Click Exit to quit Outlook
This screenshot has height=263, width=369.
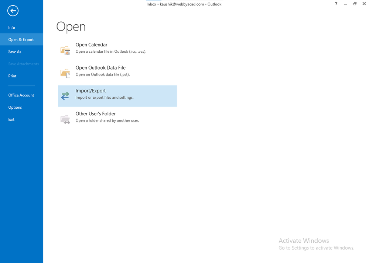(21, 119)
